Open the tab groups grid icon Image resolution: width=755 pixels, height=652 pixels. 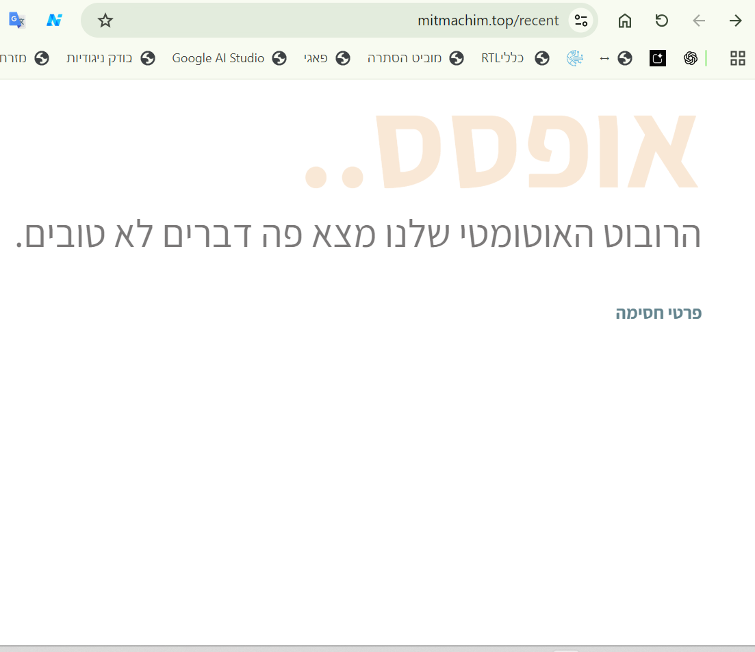point(737,58)
